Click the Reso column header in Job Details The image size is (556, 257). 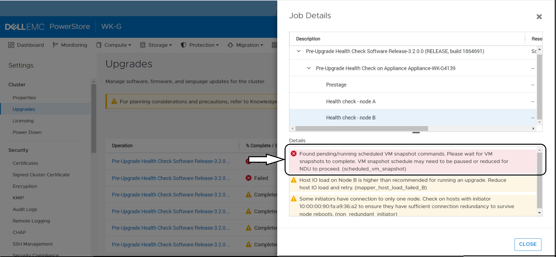point(537,39)
